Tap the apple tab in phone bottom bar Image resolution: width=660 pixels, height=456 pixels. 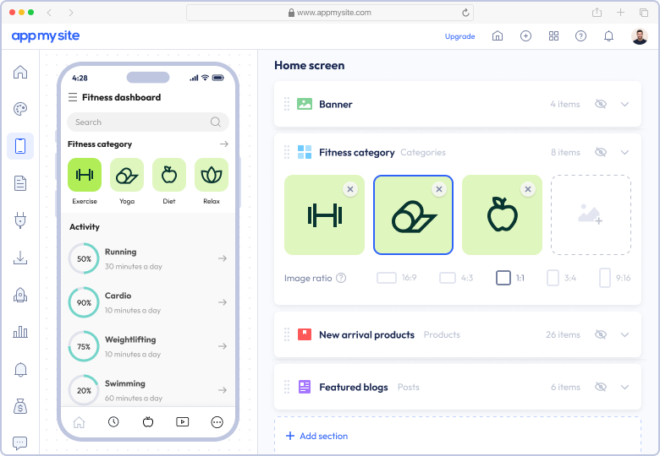click(x=148, y=421)
